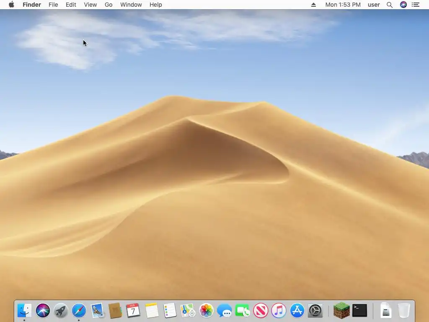Open Terminal from the Dock
The height and width of the screenshot is (322, 429).
pos(359,311)
